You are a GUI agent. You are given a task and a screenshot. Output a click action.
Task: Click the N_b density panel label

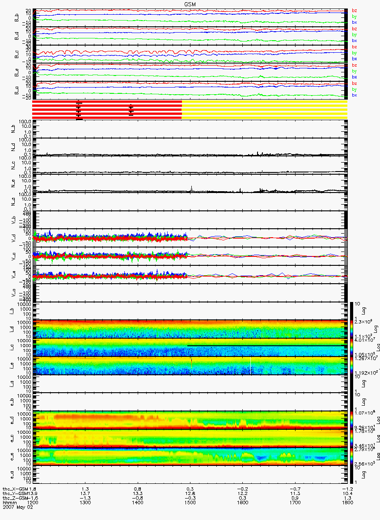coord(13,129)
